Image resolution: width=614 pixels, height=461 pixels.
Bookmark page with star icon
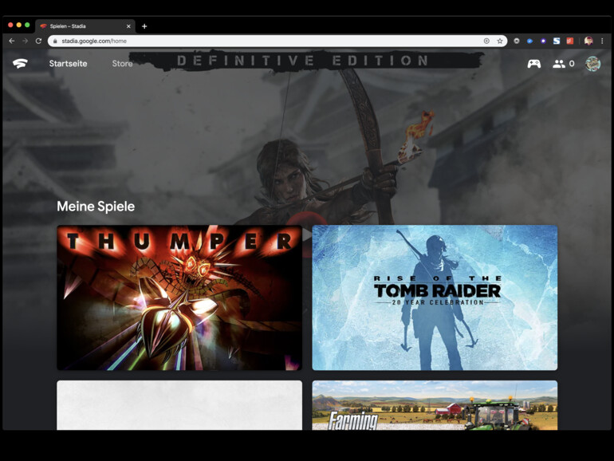(500, 41)
